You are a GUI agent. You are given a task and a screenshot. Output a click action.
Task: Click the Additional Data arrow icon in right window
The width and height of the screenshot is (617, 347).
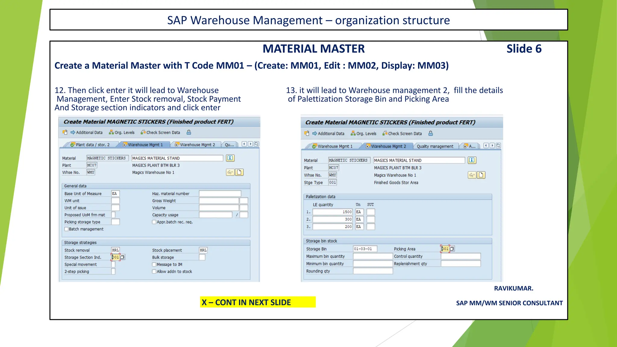click(315, 133)
